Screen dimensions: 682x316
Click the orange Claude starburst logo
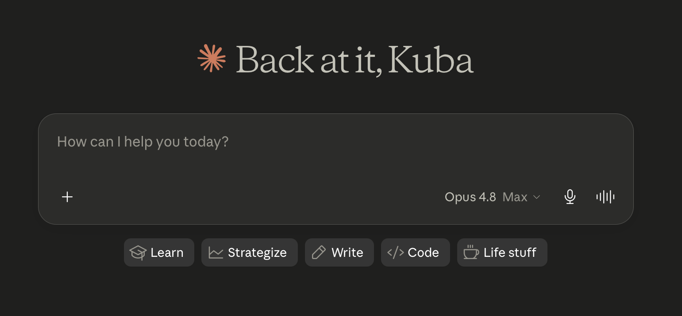click(212, 58)
